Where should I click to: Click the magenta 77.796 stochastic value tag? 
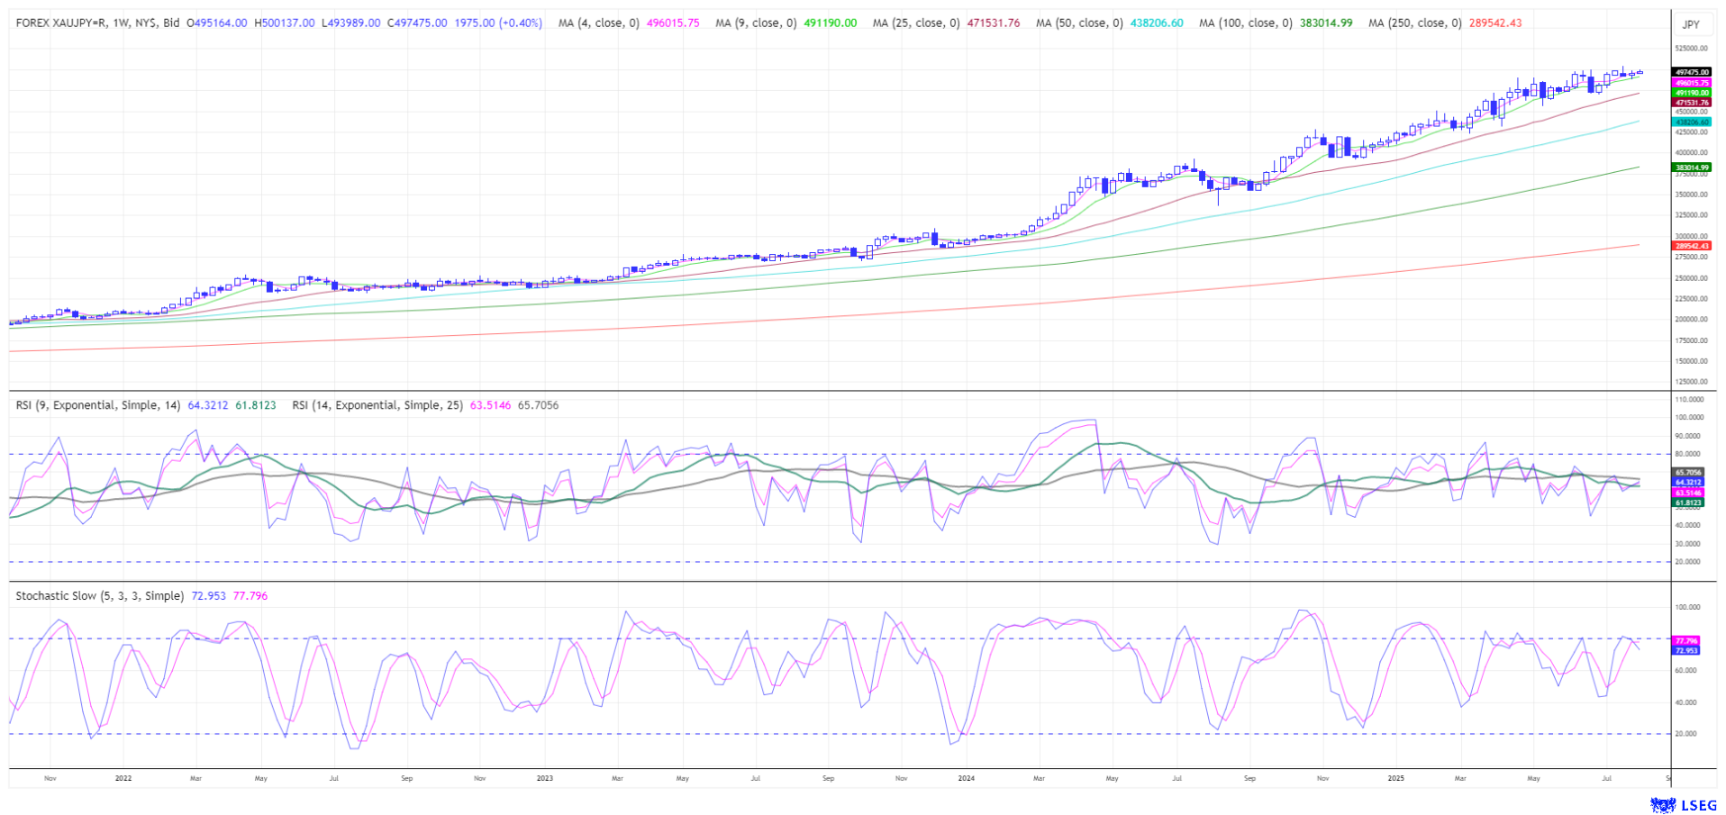[1685, 641]
